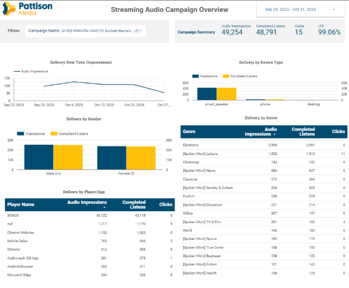
Task: Select the Audiomack iOS App row
Action: pos(90,258)
